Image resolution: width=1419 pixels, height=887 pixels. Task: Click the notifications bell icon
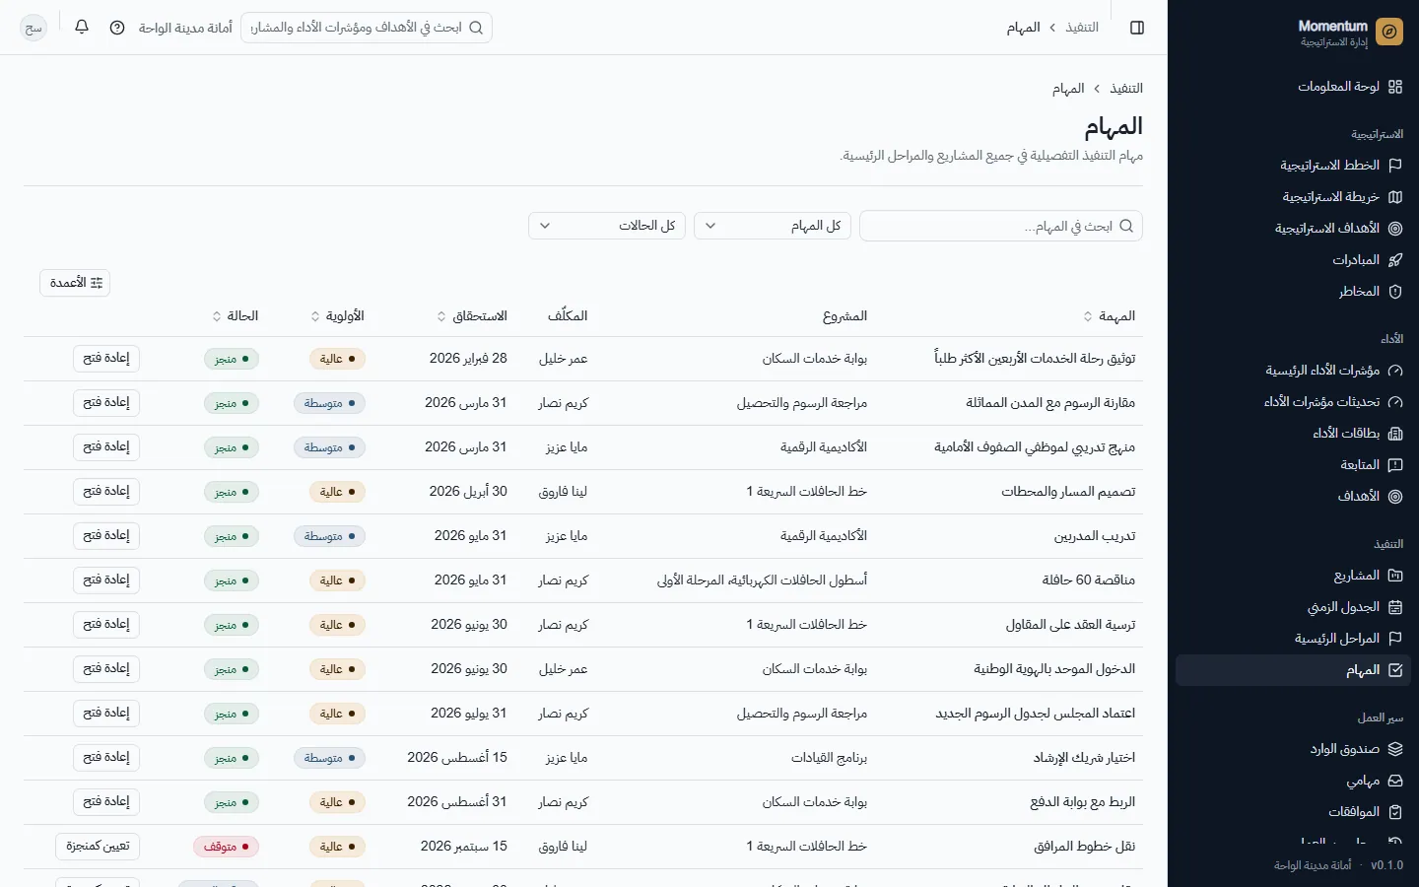82,28
